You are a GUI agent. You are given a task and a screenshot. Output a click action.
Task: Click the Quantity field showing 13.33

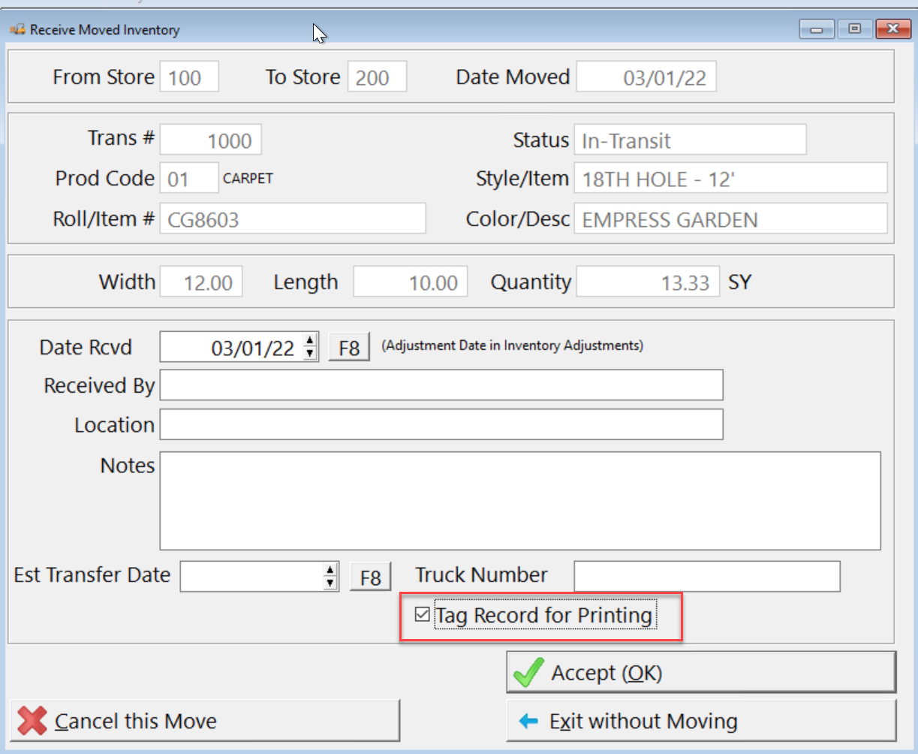point(648,282)
